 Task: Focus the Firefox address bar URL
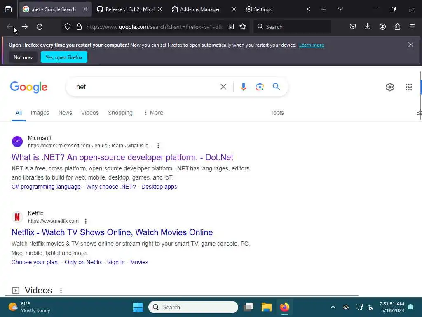click(x=155, y=27)
